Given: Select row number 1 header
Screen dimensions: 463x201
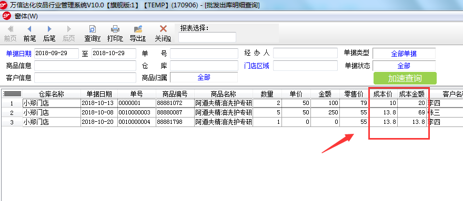Looking at the screenshot, I should pos(12,103).
